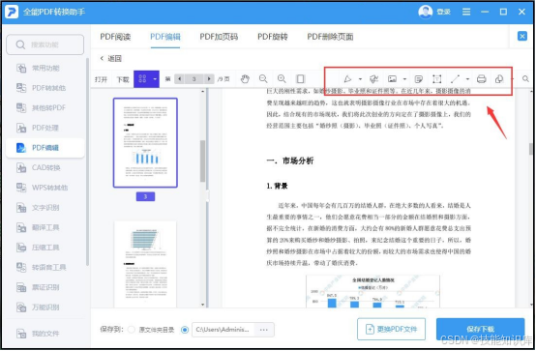Click the document view vertical scrollbar
536x351 pixels.
pos(531,149)
